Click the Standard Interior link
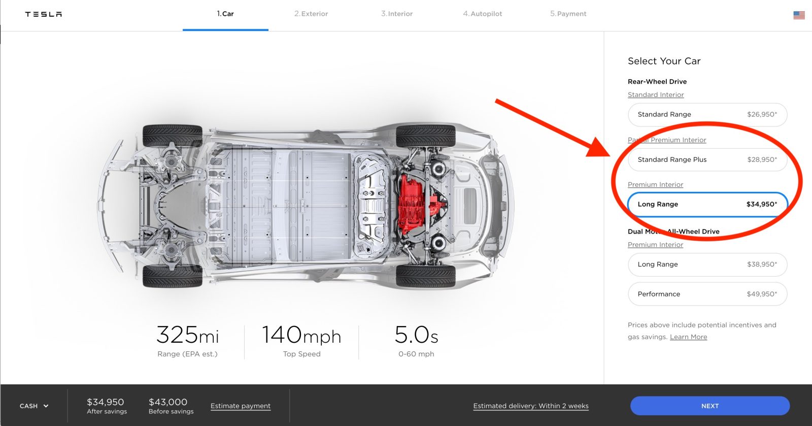 [x=656, y=95]
